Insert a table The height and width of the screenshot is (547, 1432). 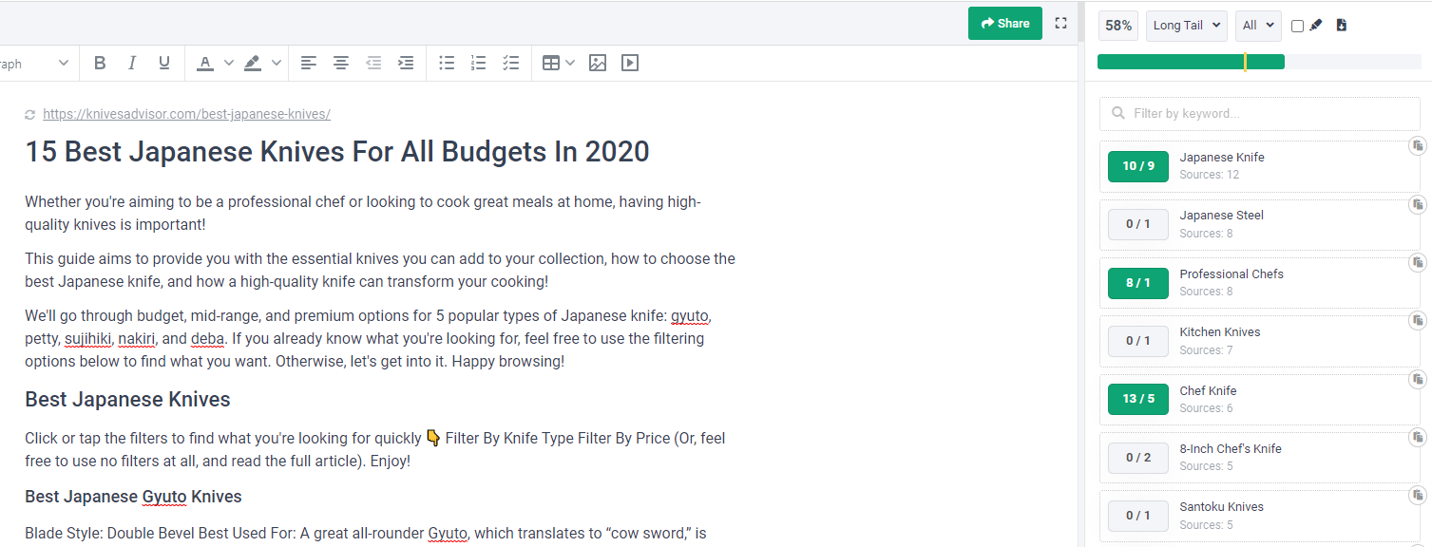(552, 63)
